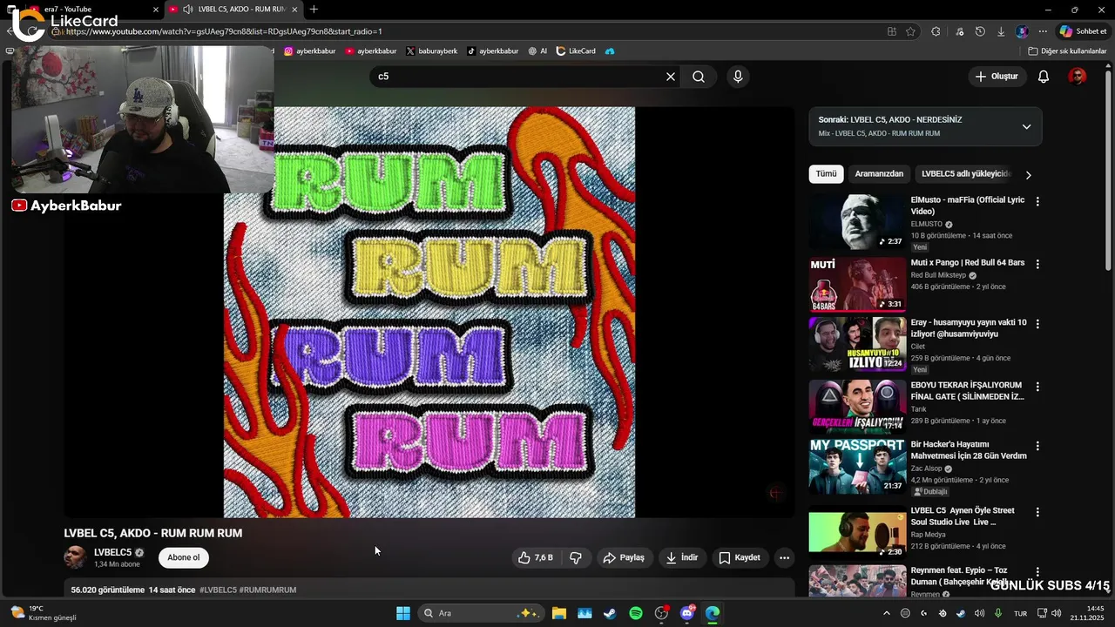The image size is (1115, 627).
Task: Show hidden system tray icons
Action: coord(887,613)
